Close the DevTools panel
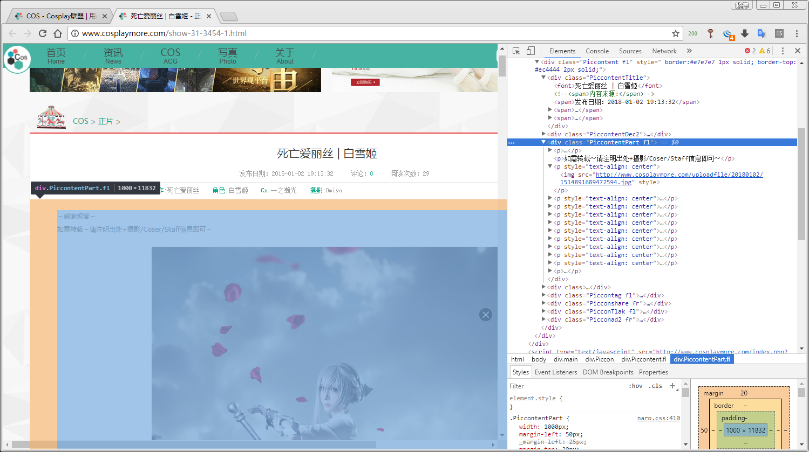This screenshot has height=452, width=809. pyautogui.click(x=798, y=51)
